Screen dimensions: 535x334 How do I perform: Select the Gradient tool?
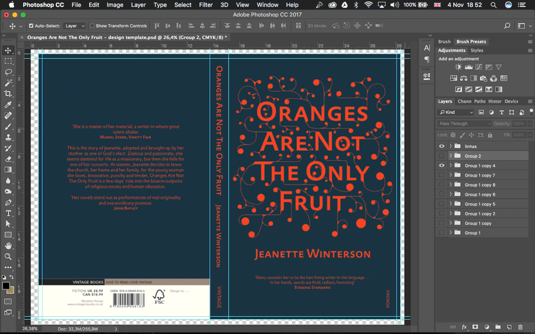pyautogui.click(x=8, y=170)
